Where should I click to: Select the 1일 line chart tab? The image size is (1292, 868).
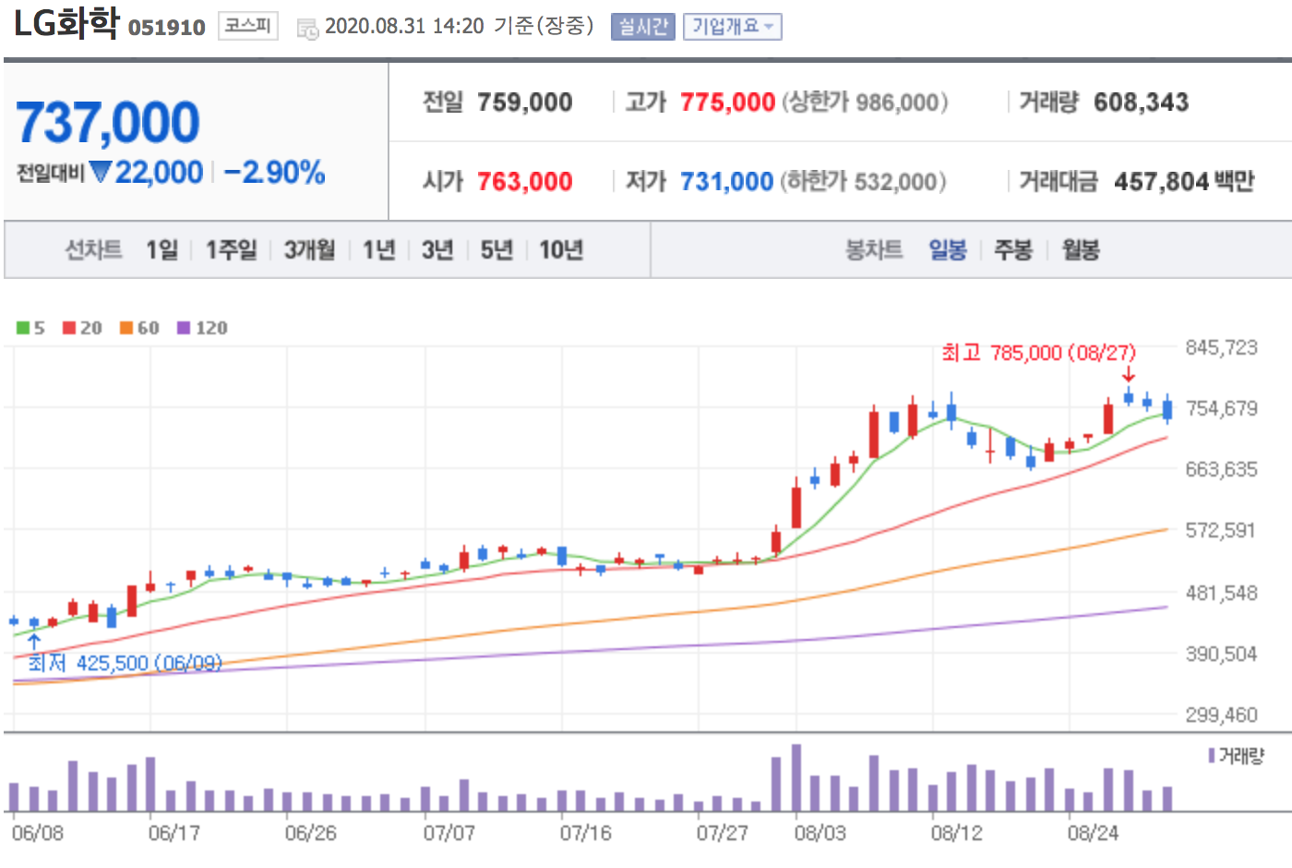coord(161,249)
